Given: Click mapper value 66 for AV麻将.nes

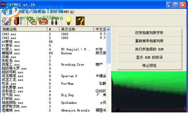Looking at the screenshot, I should point(51,42).
